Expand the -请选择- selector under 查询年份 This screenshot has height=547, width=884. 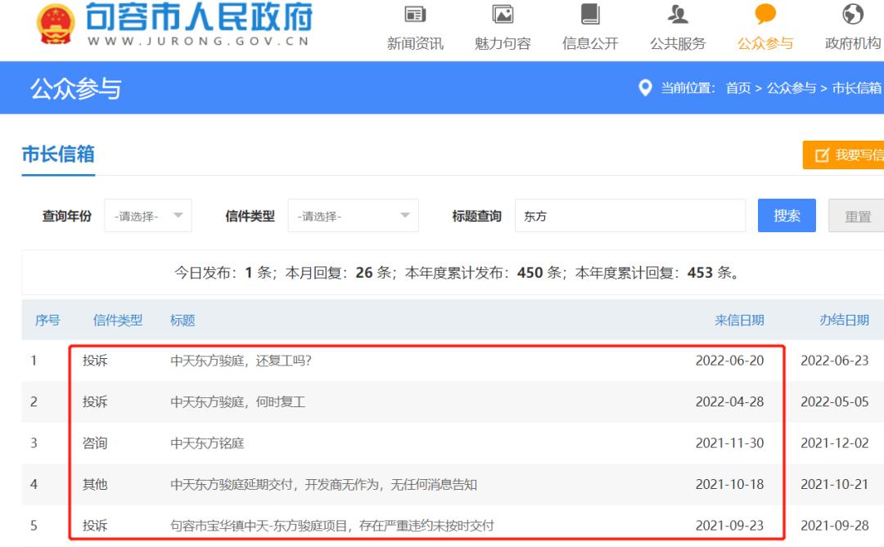pyautogui.click(x=147, y=215)
